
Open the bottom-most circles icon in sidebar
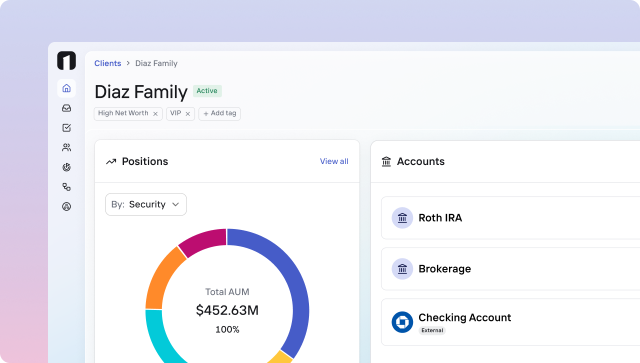tap(66, 206)
